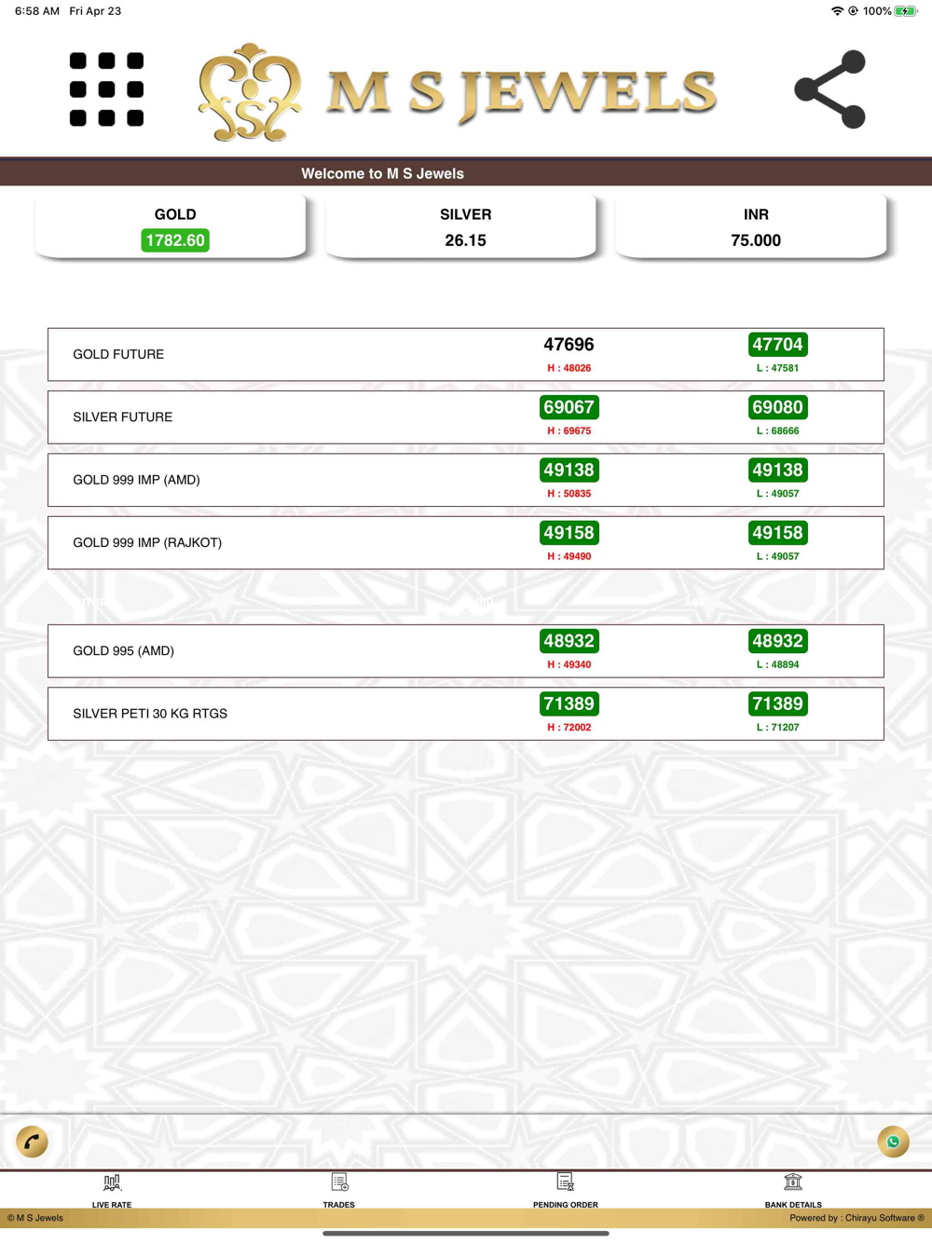
Task: Tap SILVER PETI high value 72002
Action: pos(569,728)
